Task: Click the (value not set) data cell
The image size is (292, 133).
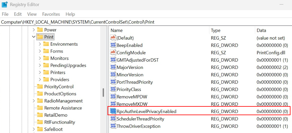Action: pos(271,38)
